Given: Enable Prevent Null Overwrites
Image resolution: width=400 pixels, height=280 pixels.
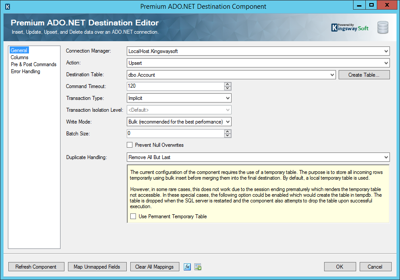Looking at the screenshot, I should (x=130, y=145).
